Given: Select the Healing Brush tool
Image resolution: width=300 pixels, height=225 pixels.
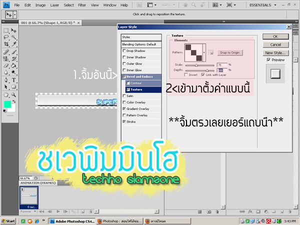Looking at the screenshot, I should tap(6, 52).
